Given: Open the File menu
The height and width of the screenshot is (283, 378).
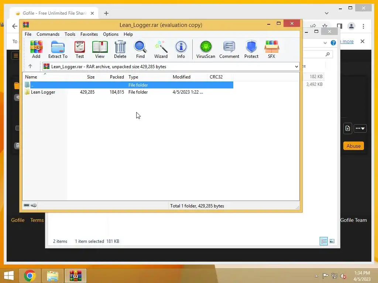Looking at the screenshot, I should [28, 34].
